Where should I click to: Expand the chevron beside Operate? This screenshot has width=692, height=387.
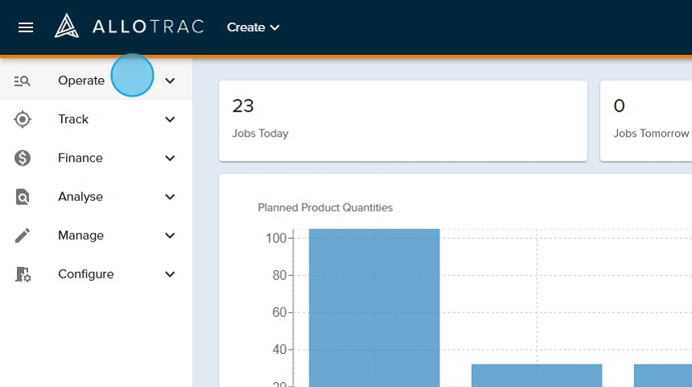(170, 80)
